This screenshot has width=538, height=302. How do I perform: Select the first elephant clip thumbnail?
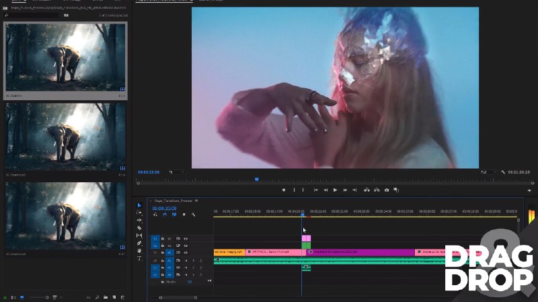click(x=65, y=57)
